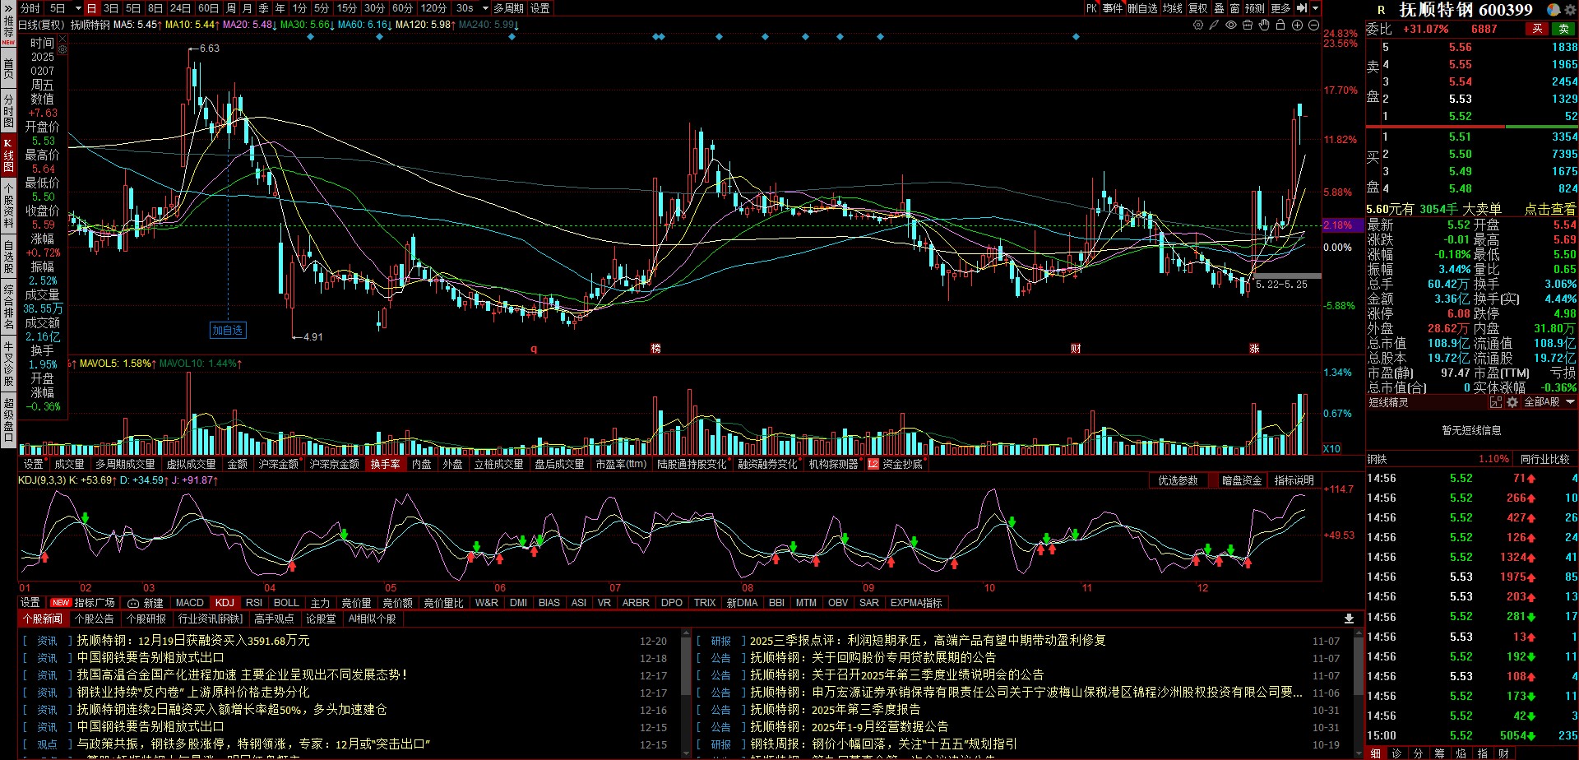
Task: Zoom in with the plus circle icon
Action: 1297,25
